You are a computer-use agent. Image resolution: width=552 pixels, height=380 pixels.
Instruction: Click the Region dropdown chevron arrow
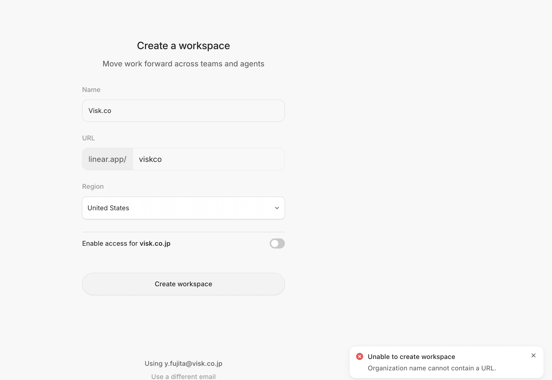click(277, 208)
